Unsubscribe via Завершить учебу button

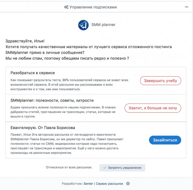click(160, 81)
